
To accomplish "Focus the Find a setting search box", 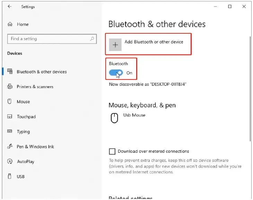I will click(49, 39).
